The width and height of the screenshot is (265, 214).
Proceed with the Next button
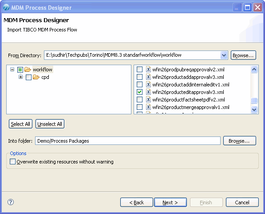point(170,202)
